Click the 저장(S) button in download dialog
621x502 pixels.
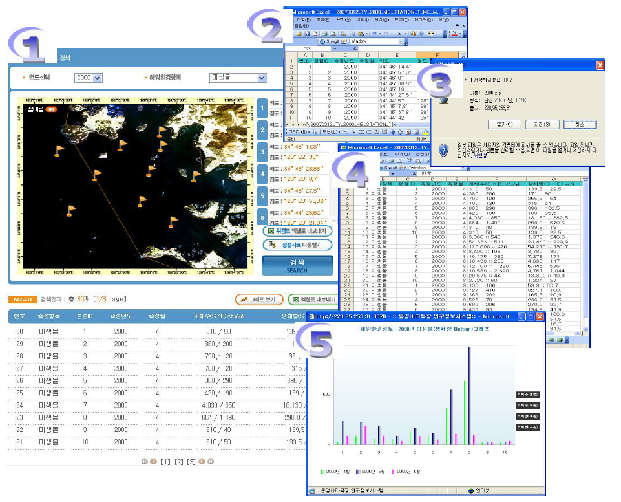coord(542,124)
